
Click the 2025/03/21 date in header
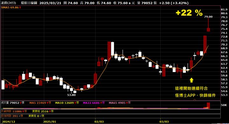[x=50, y=3]
